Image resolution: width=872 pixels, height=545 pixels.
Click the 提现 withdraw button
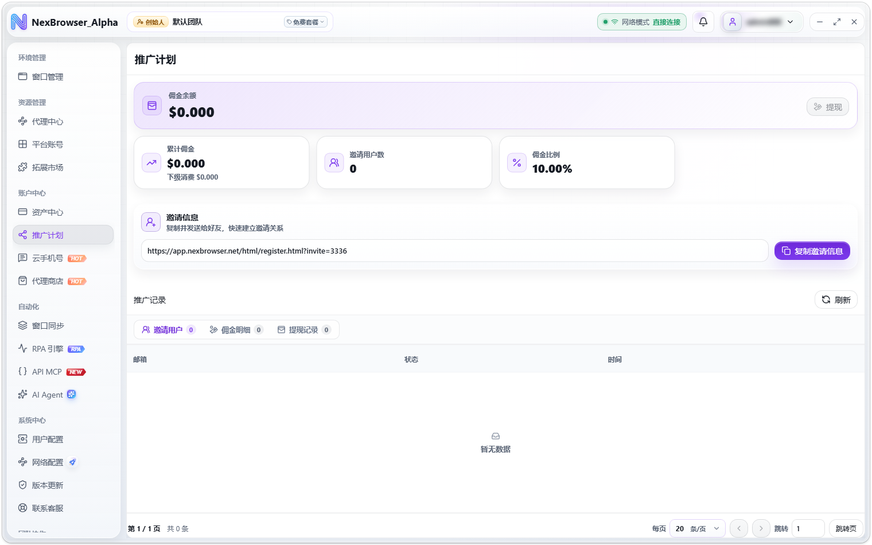pos(827,107)
